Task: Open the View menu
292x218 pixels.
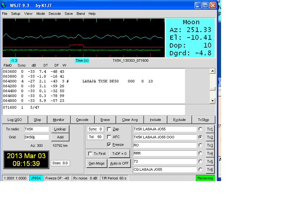Action: click(x=28, y=13)
